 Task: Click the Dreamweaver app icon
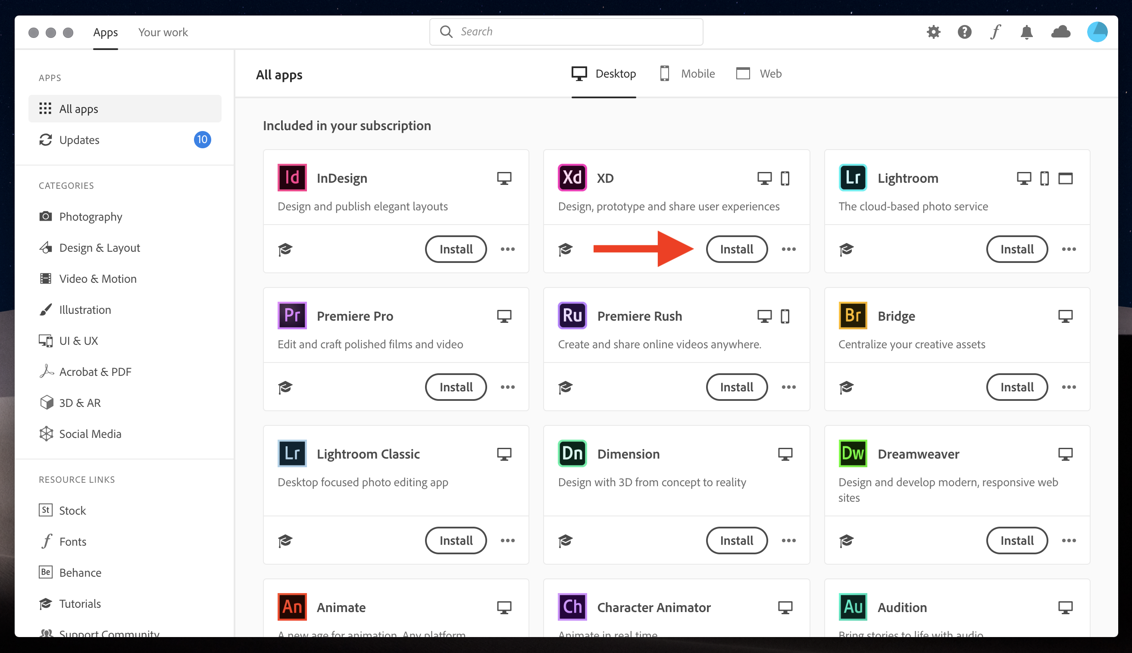(x=853, y=453)
